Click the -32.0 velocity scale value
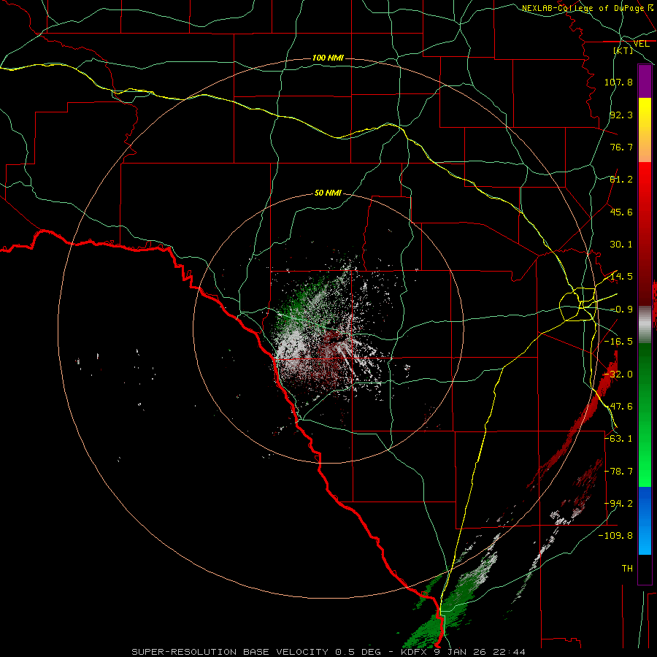 (x=618, y=374)
